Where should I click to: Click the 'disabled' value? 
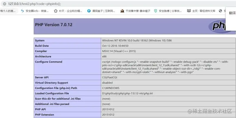click(107, 83)
